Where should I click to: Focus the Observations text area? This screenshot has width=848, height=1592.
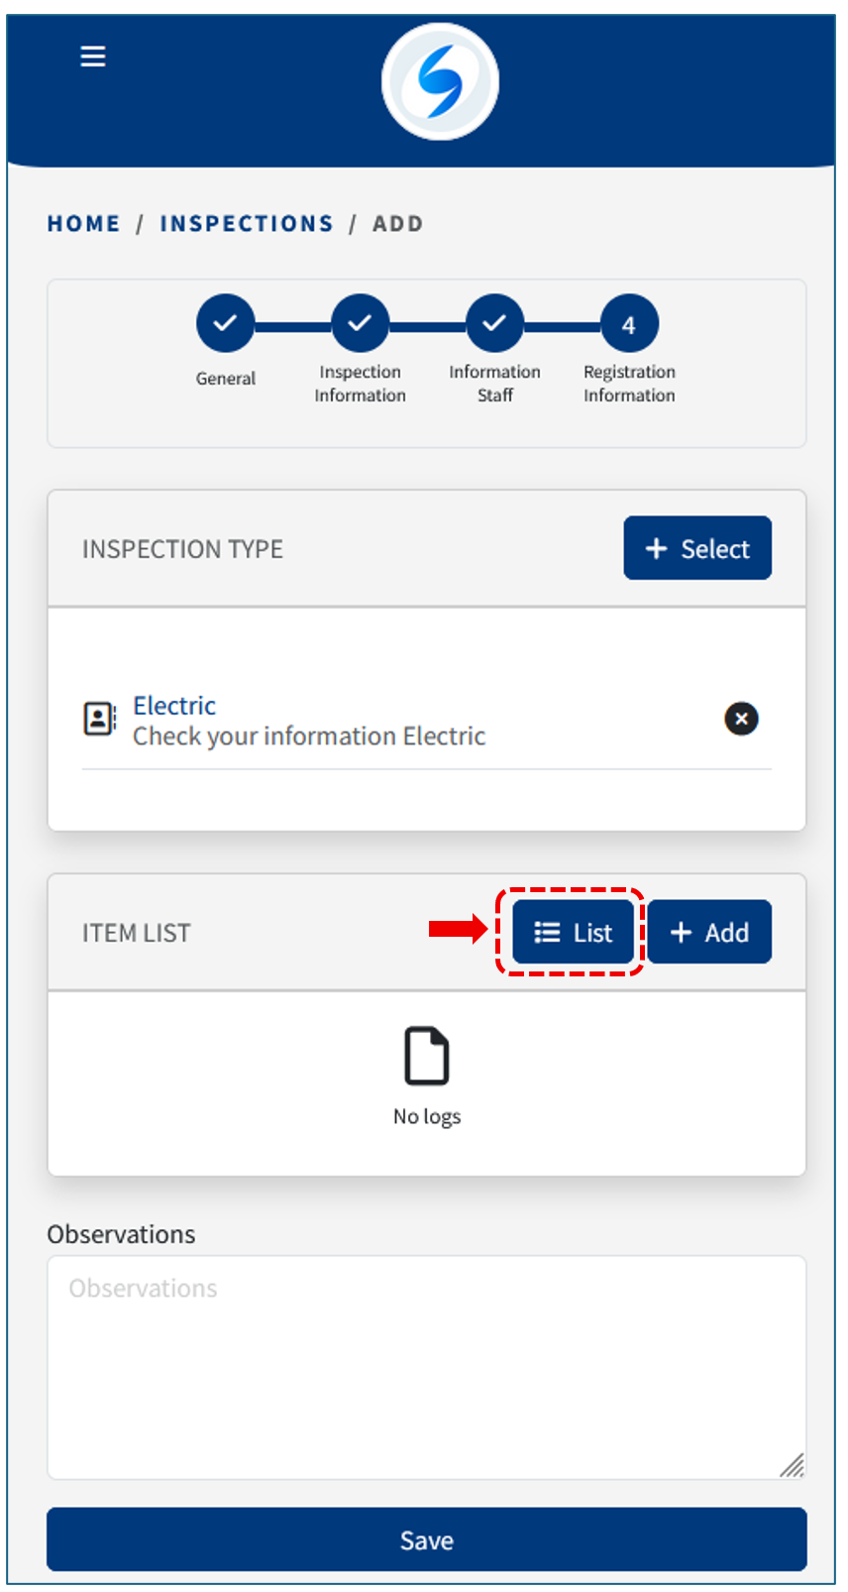tap(426, 1368)
